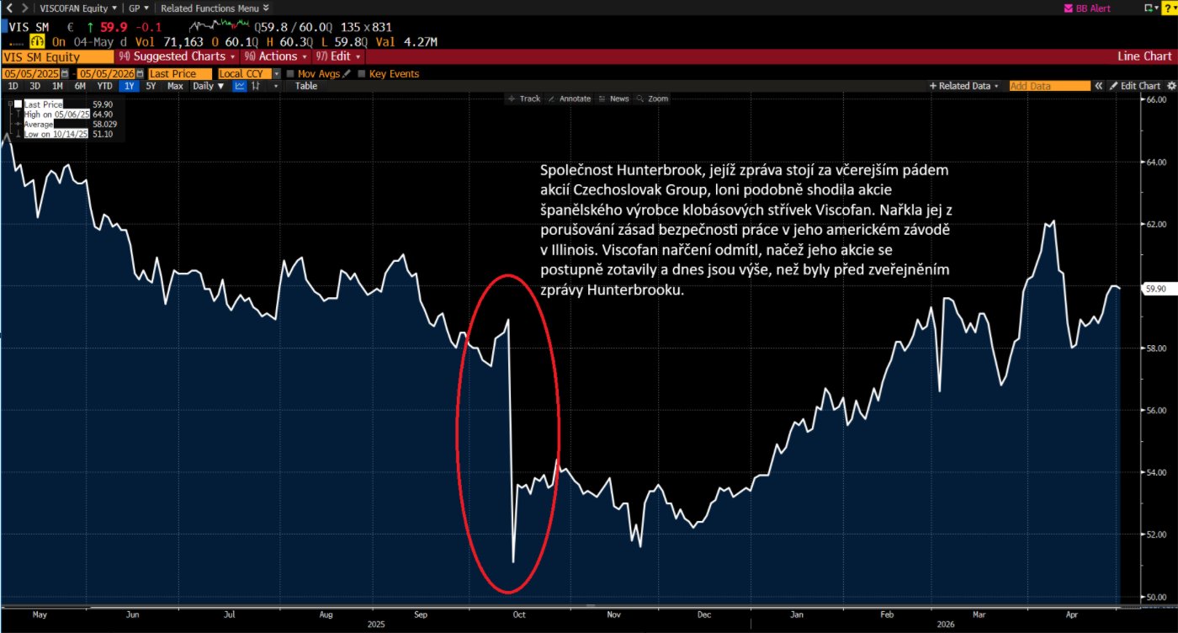Activate the Track tool
This screenshot has width=1178, height=633.
(524, 98)
